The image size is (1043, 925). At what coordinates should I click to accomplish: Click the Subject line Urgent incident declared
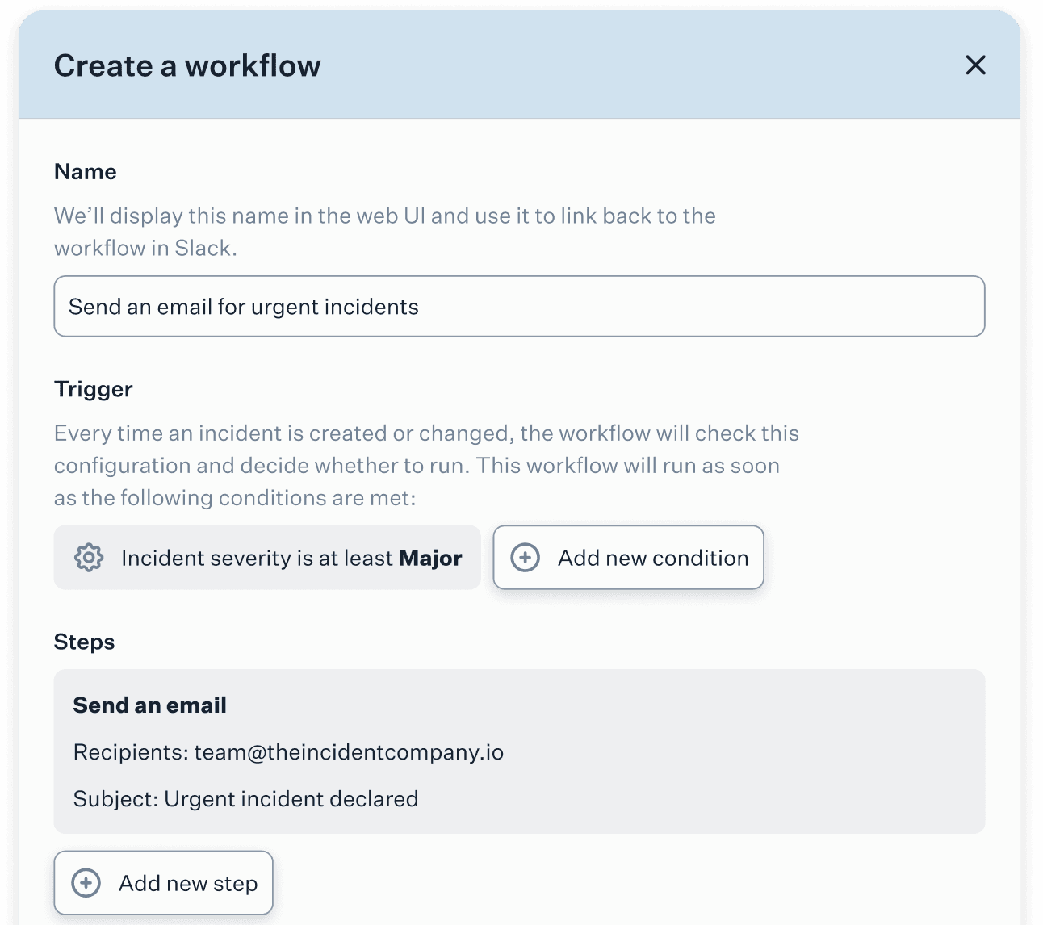(245, 799)
